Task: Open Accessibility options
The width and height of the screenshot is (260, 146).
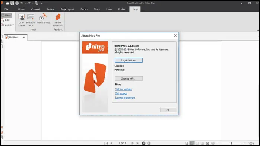Action: [43, 19]
